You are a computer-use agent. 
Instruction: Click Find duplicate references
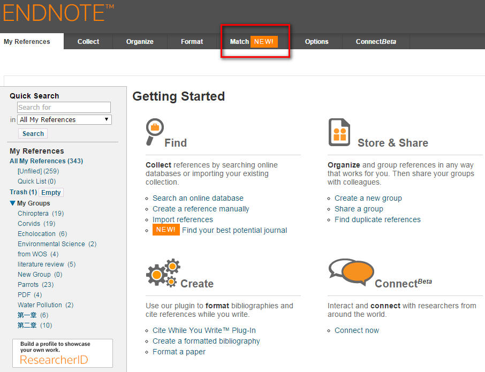tap(378, 219)
